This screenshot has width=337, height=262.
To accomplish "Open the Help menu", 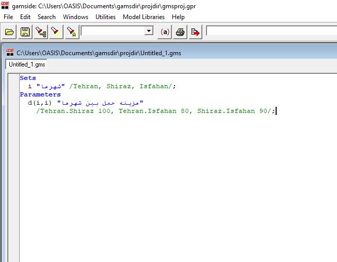I will (x=178, y=17).
